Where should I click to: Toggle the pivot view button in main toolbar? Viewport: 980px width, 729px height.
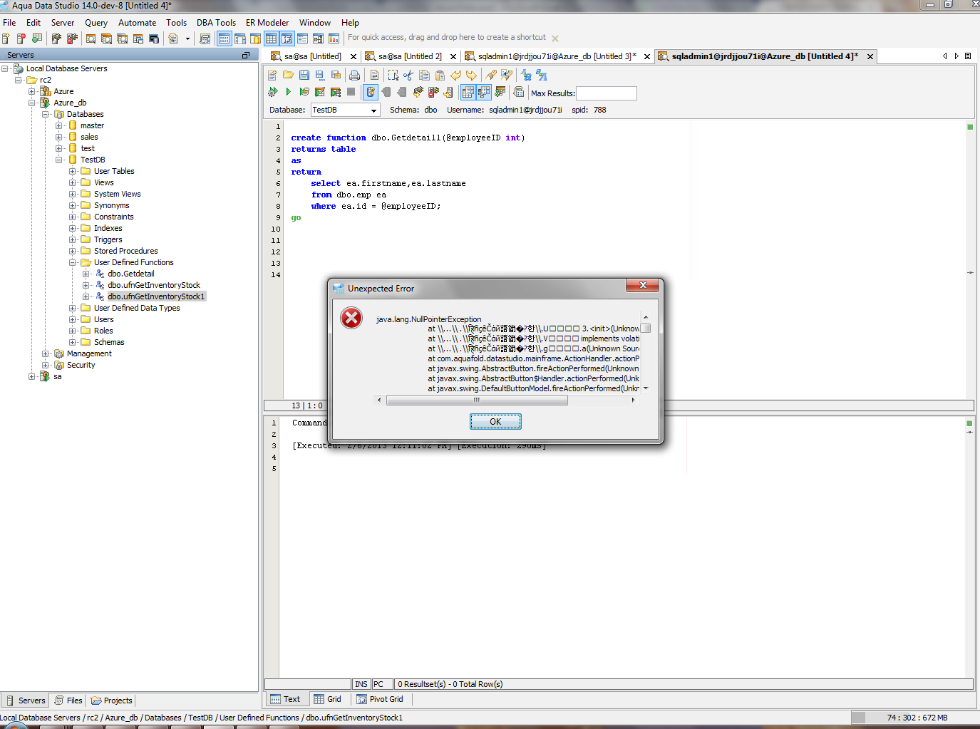click(x=287, y=38)
